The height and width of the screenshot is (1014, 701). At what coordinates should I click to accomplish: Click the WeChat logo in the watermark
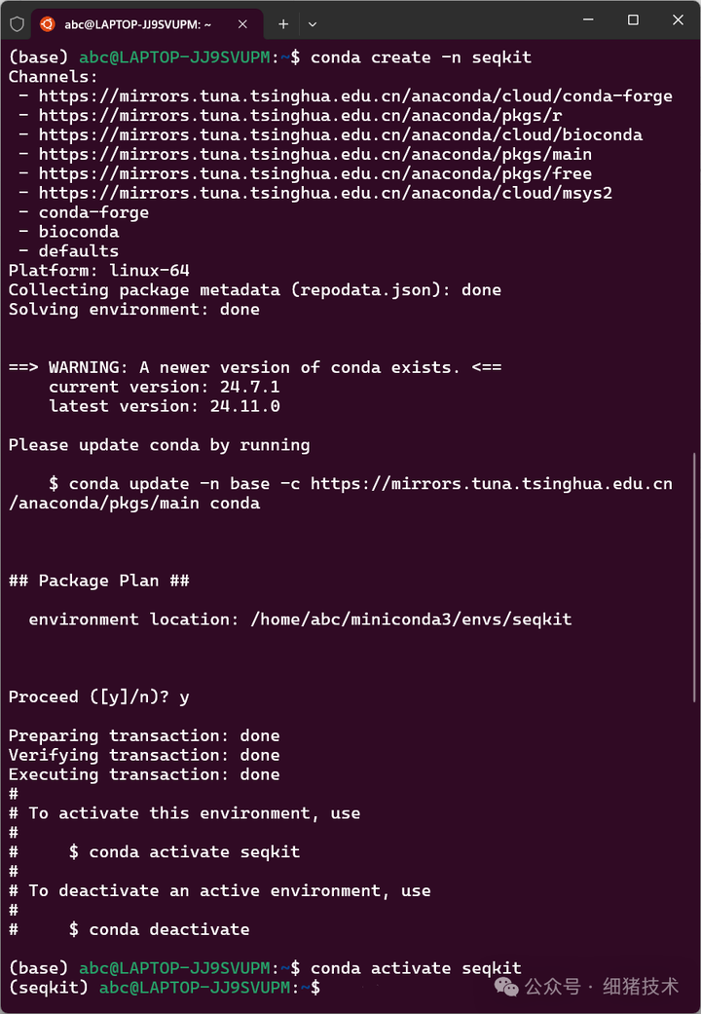point(506,987)
